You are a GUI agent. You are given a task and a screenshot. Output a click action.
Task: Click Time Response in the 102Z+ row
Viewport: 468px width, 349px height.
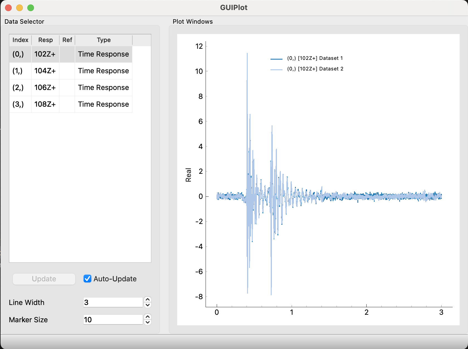pos(104,54)
